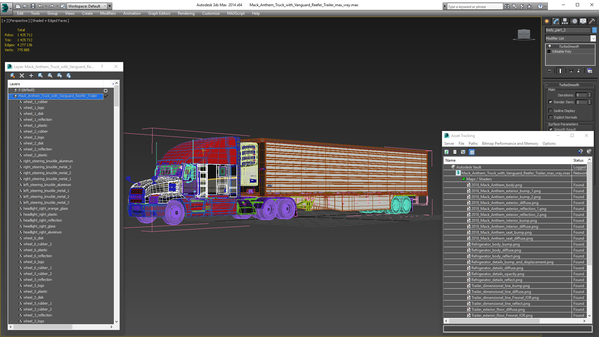This screenshot has height=337, width=599.
Task: Click the Perspective viewport label
Action: [19, 21]
